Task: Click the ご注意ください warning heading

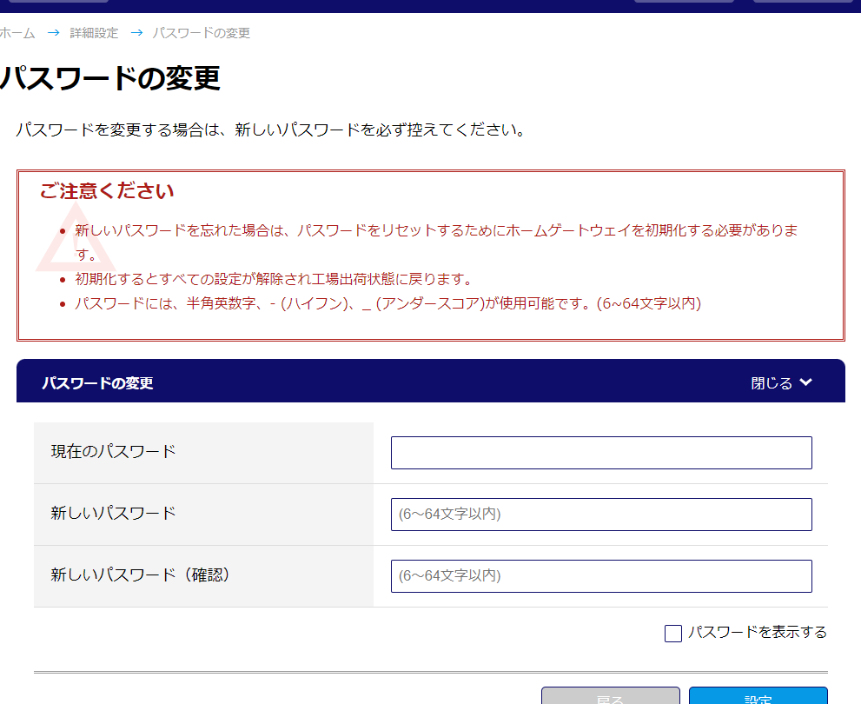Action: tap(107, 191)
